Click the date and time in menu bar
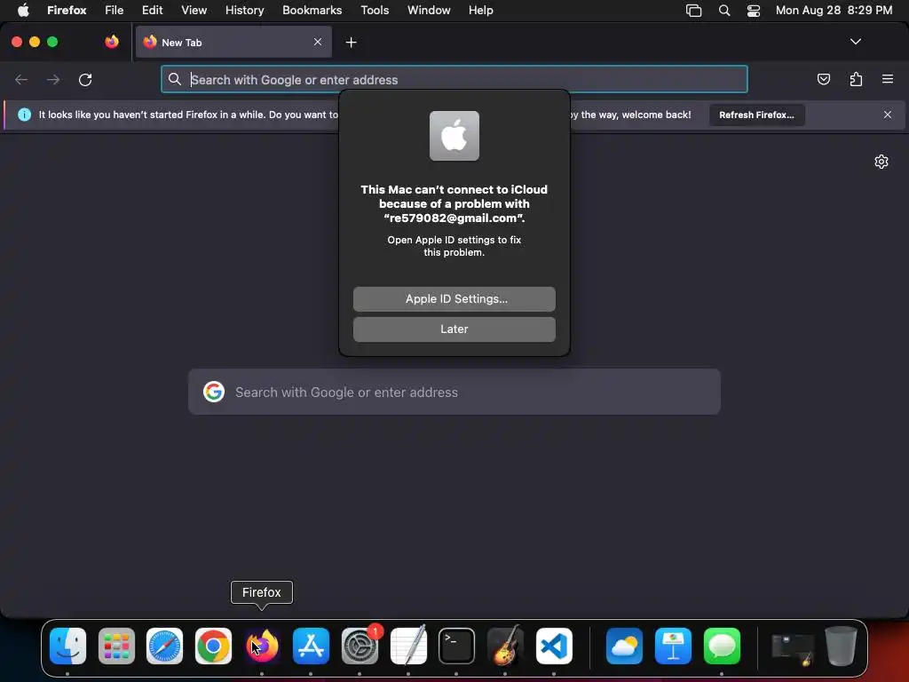Screen dimensions: 909x682 (x=834, y=10)
